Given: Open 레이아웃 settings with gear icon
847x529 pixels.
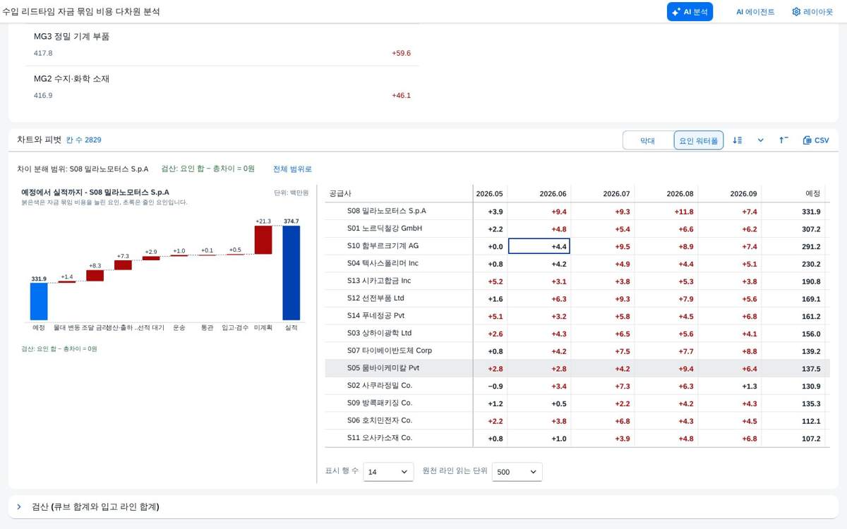Looking at the screenshot, I should (812, 11).
